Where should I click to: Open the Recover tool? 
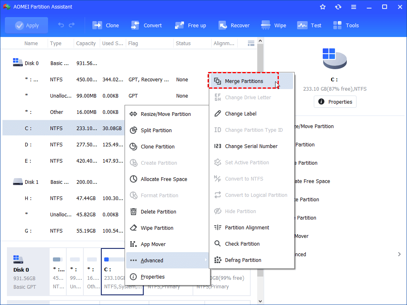[234, 25]
